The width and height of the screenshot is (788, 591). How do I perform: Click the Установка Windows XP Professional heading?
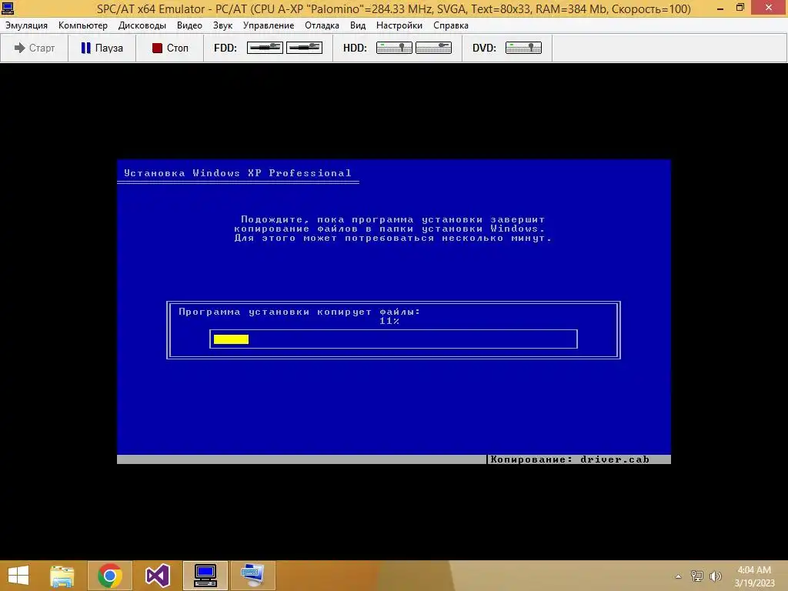(x=237, y=173)
